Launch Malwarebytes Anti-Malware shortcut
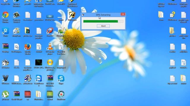 pyautogui.click(x=39, y=3)
